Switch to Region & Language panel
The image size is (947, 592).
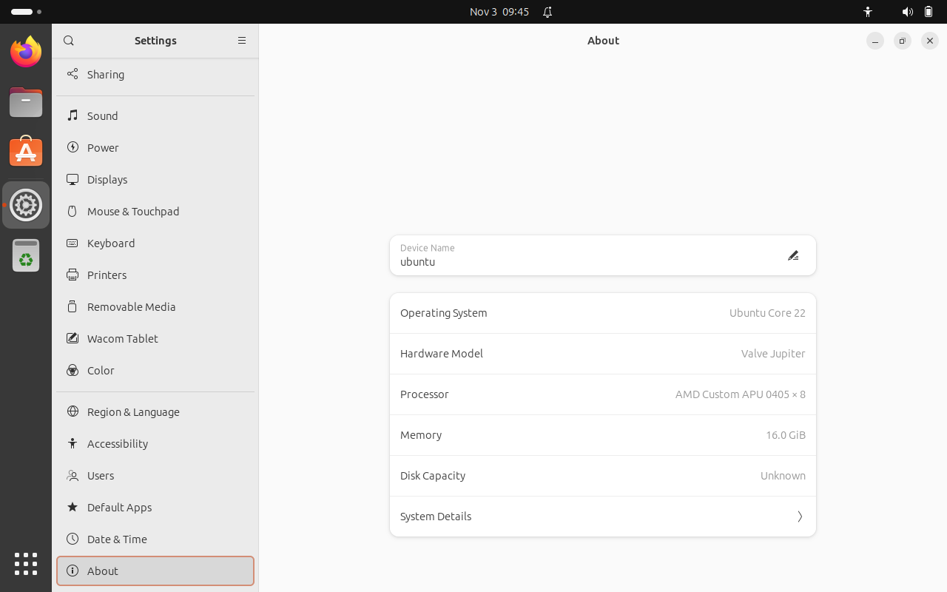click(x=155, y=411)
